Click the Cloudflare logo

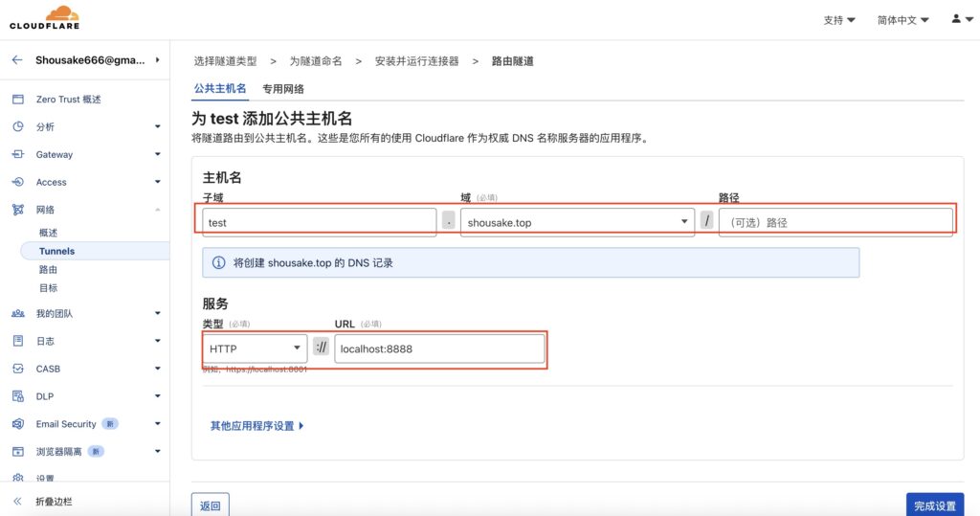(x=44, y=17)
